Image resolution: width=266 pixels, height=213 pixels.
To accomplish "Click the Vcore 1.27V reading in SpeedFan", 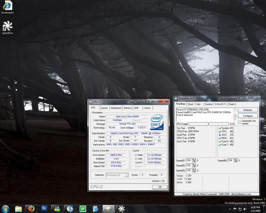I will [x=184, y=176].
